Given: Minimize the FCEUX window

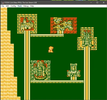Looking at the screenshot, I should [x=91, y=2].
